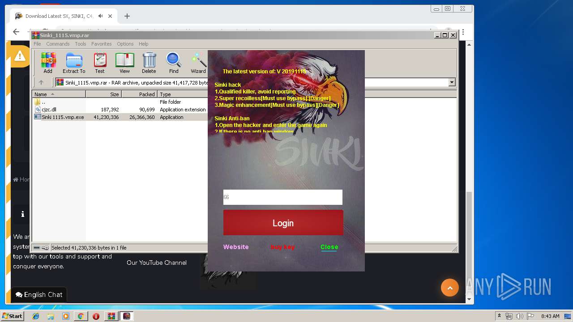Screen dimensions: 573x322
Task: Sort by the Type column header
Action: [183, 94]
